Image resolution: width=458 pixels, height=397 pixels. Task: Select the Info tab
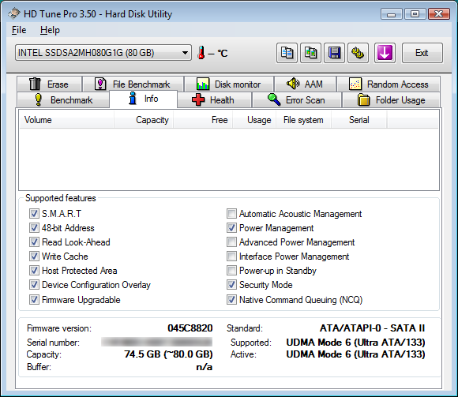pyautogui.click(x=144, y=99)
